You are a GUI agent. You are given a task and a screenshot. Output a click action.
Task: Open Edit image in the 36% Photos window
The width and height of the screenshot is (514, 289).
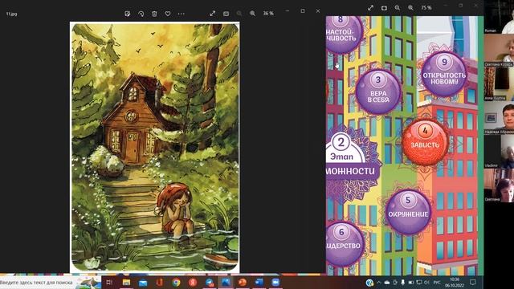coord(128,14)
